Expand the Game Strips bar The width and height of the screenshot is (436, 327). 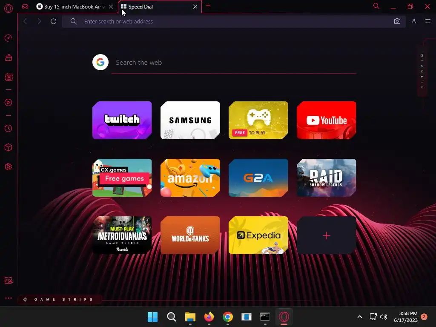[60, 299]
